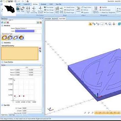Open the Create 3D ribbon tab
121x121 pixels.
tap(27, 4)
